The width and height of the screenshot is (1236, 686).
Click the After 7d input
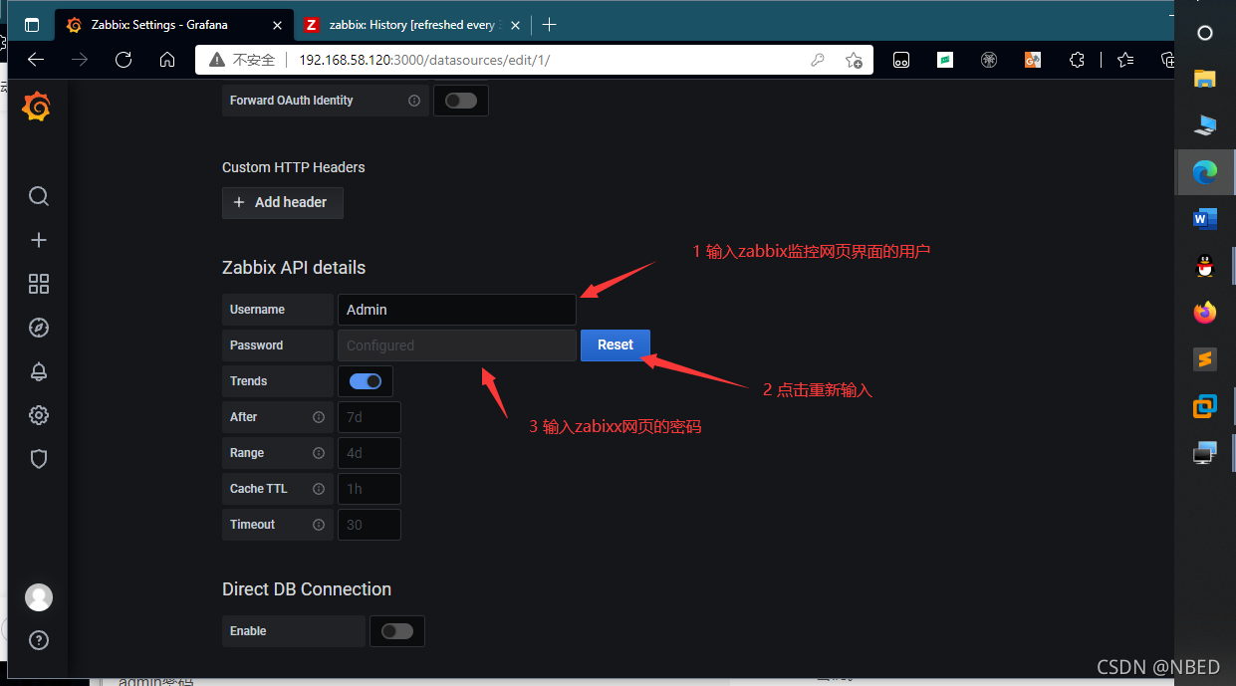(370, 417)
